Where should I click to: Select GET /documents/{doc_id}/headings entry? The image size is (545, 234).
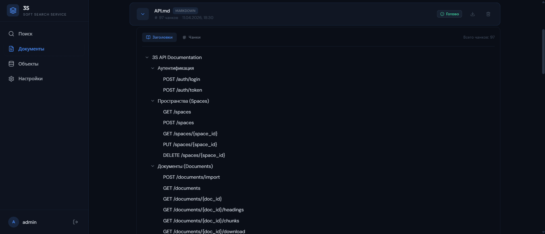(203, 210)
